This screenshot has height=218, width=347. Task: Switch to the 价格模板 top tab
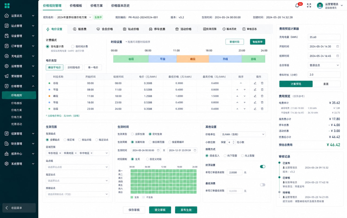click(x=76, y=6)
